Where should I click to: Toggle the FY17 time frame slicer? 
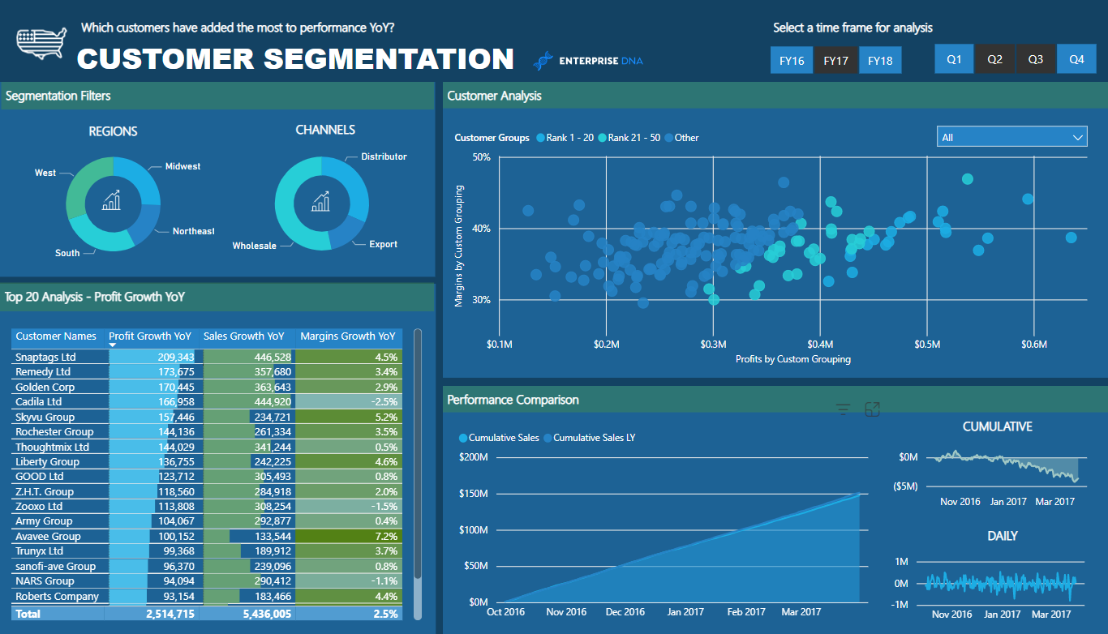[x=835, y=61]
